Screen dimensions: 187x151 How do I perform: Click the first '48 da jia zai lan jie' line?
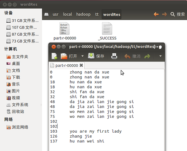click(92, 102)
